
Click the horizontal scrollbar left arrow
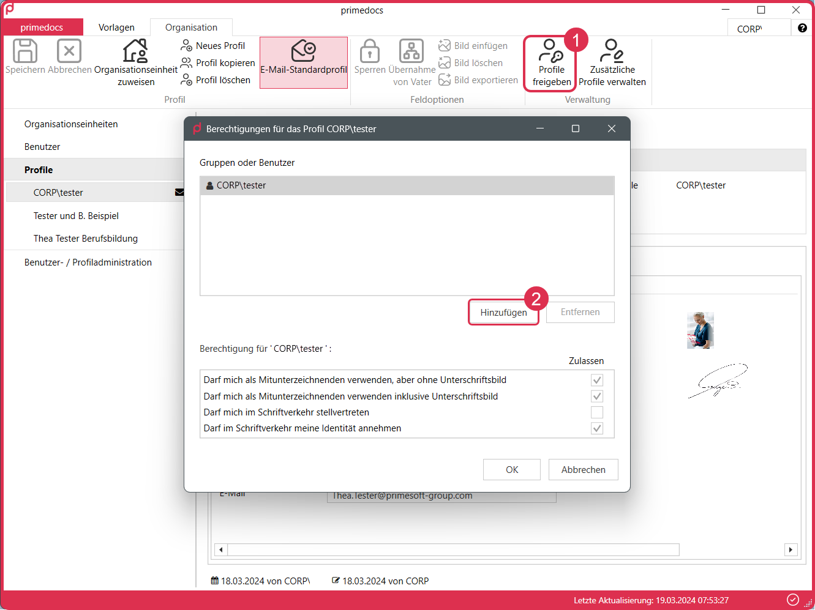coord(221,549)
